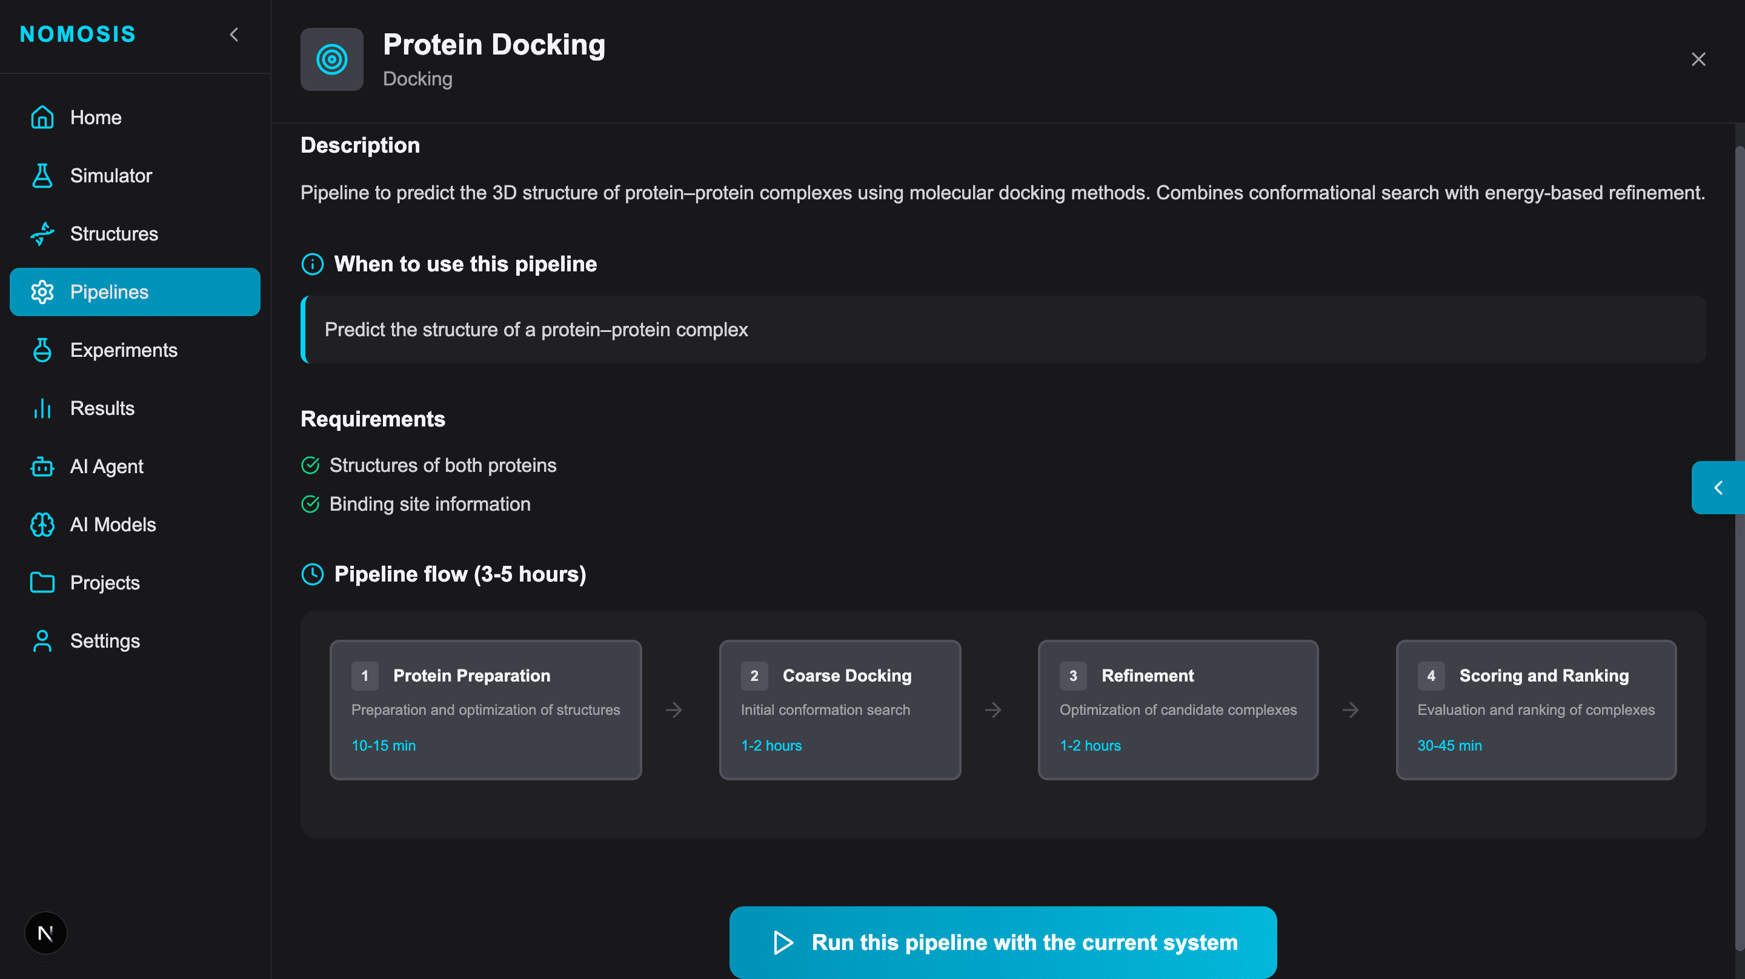The width and height of the screenshot is (1745, 979).
Task: Select the Coarse Docking step card
Action: (840, 710)
